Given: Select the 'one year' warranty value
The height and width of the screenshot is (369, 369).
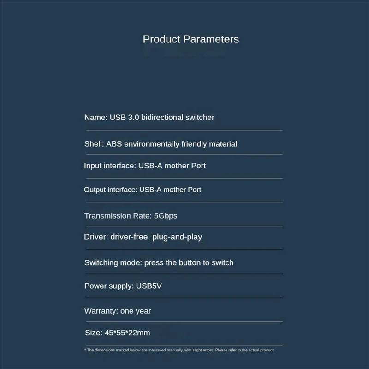Looking at the screenshot, I should pyautogui.click(x=136, y=311).
